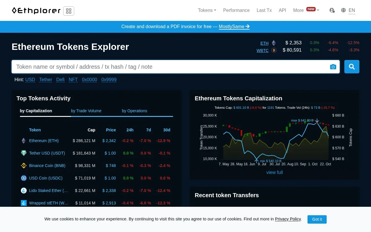The width and height of the screenshot is (371, 232).
Task: Open the Privacy Policy link
Action: click(x=288, y=219)
